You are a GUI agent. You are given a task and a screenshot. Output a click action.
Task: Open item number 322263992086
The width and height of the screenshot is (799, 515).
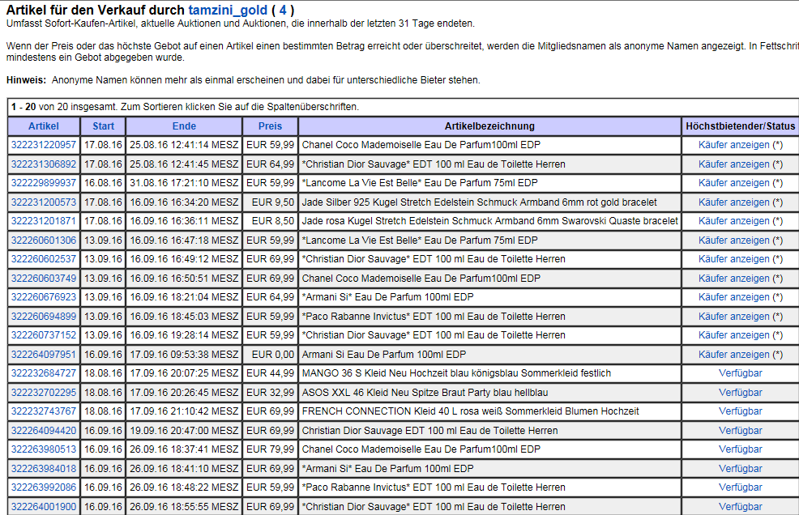click(44, 487)
